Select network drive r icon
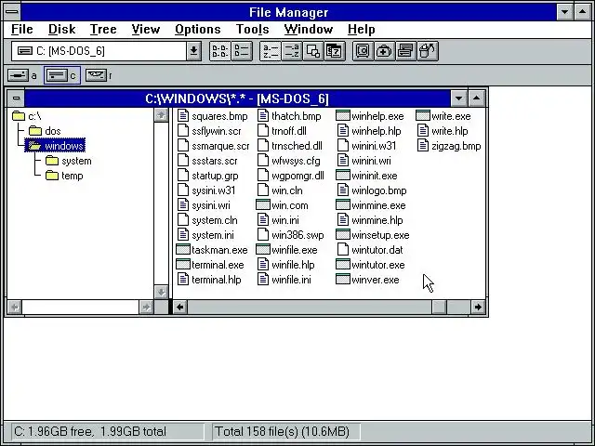 96,75
